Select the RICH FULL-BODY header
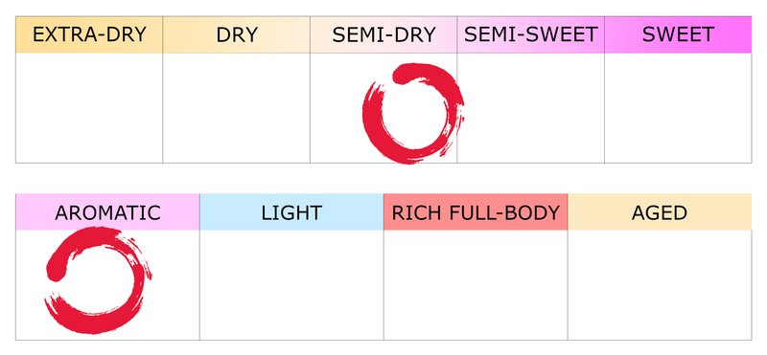 coord(476,211)
